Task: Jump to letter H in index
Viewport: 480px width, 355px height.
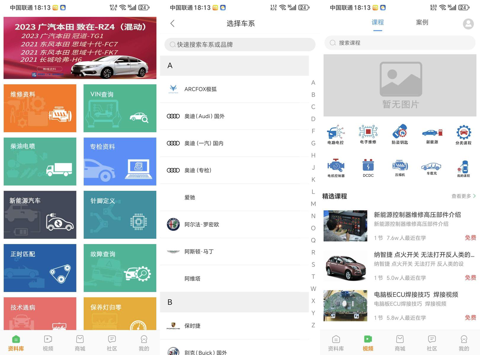Action: point(313,155)
